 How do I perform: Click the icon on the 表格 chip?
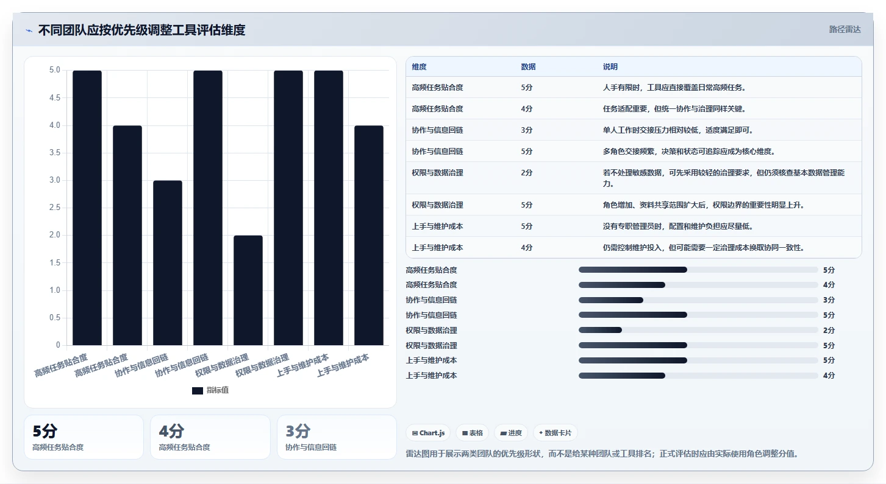(x=465, y=433)
